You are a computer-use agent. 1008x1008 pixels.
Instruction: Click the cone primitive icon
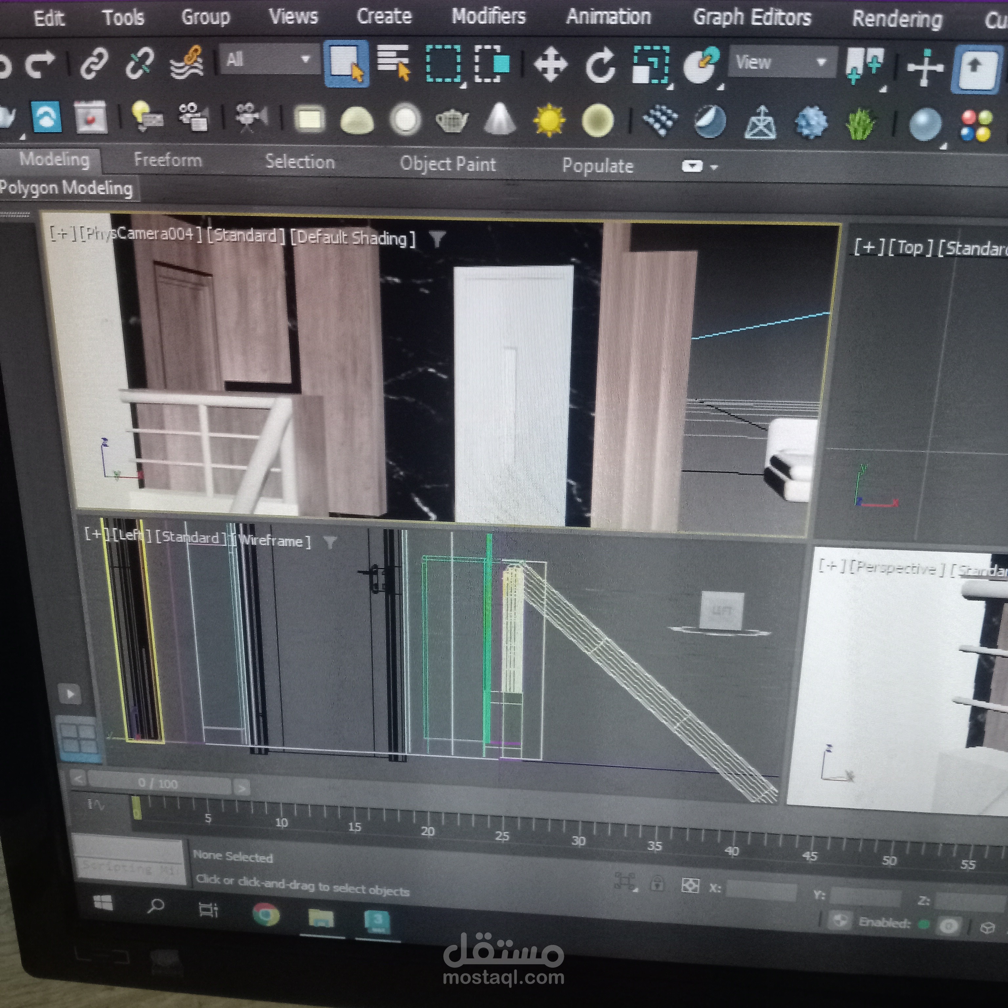tap(500, 119)
